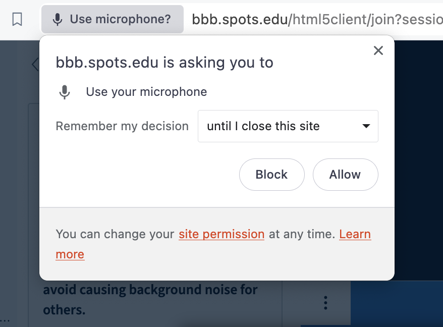Image resolution: width=443 pixels, height=327 pixels.
Task: Click the microphone icon inside the permission prompt
Action: click(65, 92)
